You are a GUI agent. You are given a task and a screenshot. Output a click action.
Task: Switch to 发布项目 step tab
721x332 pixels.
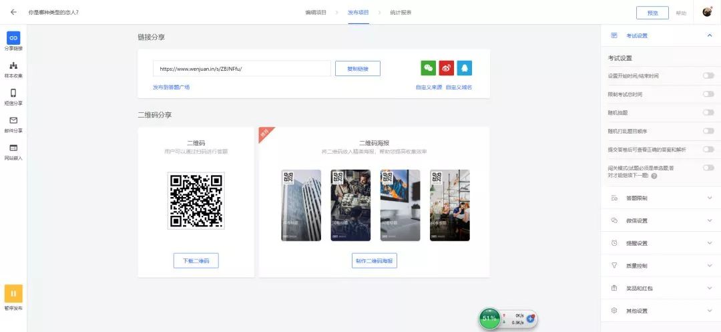click(358, 13)
